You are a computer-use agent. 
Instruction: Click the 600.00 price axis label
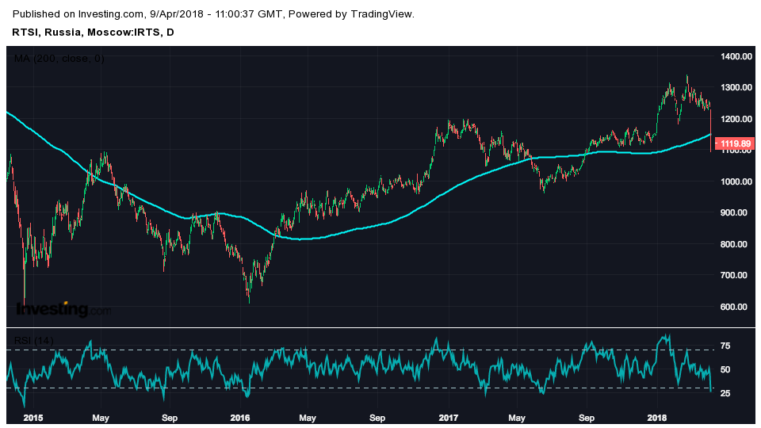coord(736,307)
